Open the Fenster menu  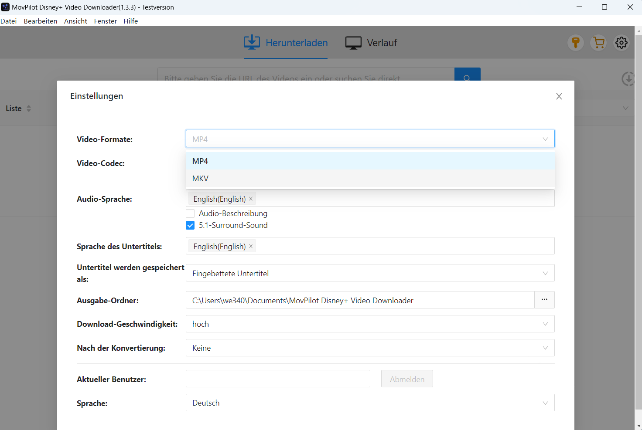coord(106,21)
